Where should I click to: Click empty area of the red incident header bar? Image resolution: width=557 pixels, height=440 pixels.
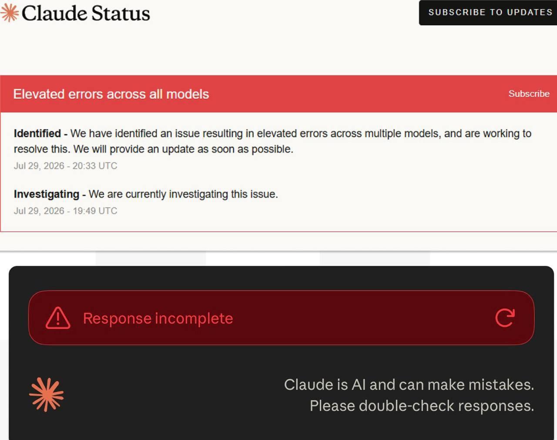pos(357,94)
